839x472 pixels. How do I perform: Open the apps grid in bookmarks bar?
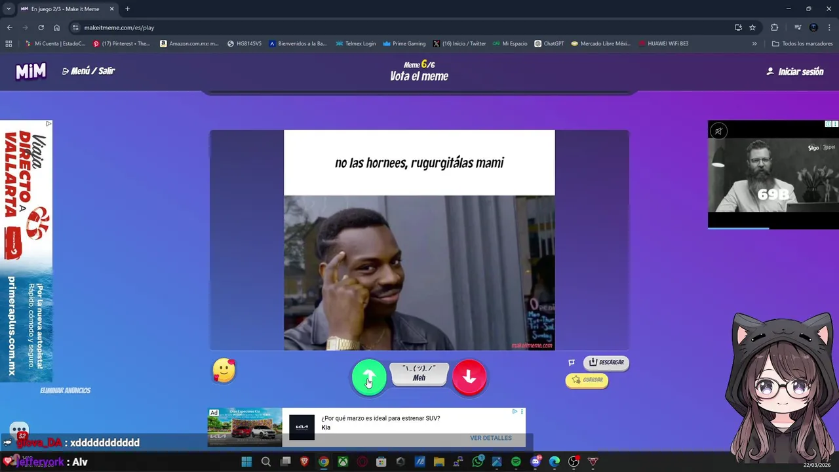(9, 44)
